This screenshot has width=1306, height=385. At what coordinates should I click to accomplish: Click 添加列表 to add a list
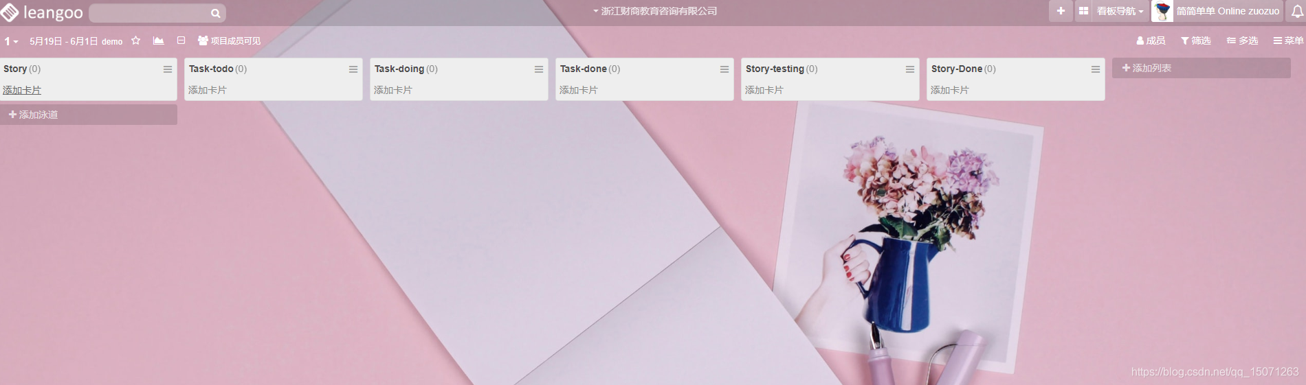1202,68
